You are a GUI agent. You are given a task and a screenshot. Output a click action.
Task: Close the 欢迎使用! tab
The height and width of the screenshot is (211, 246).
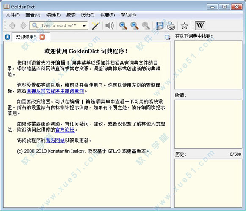click(x=42, y=37)
